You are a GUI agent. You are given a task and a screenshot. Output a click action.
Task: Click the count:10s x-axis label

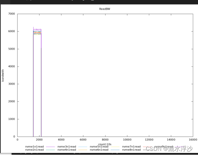(x=105, y=144)
